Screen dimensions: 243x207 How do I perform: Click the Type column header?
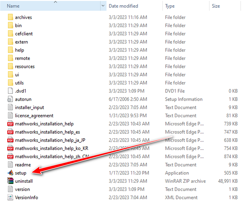pos(170,6)
